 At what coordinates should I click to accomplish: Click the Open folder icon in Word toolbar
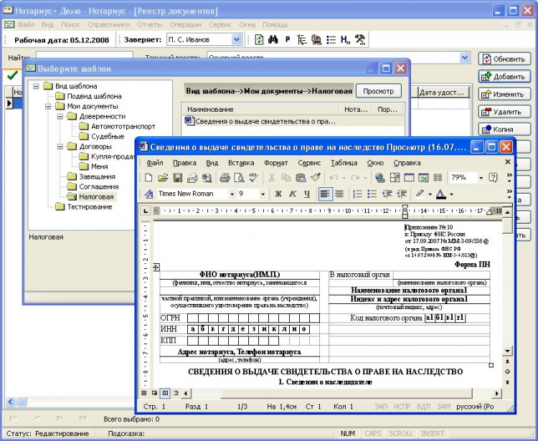coord(163,178)
